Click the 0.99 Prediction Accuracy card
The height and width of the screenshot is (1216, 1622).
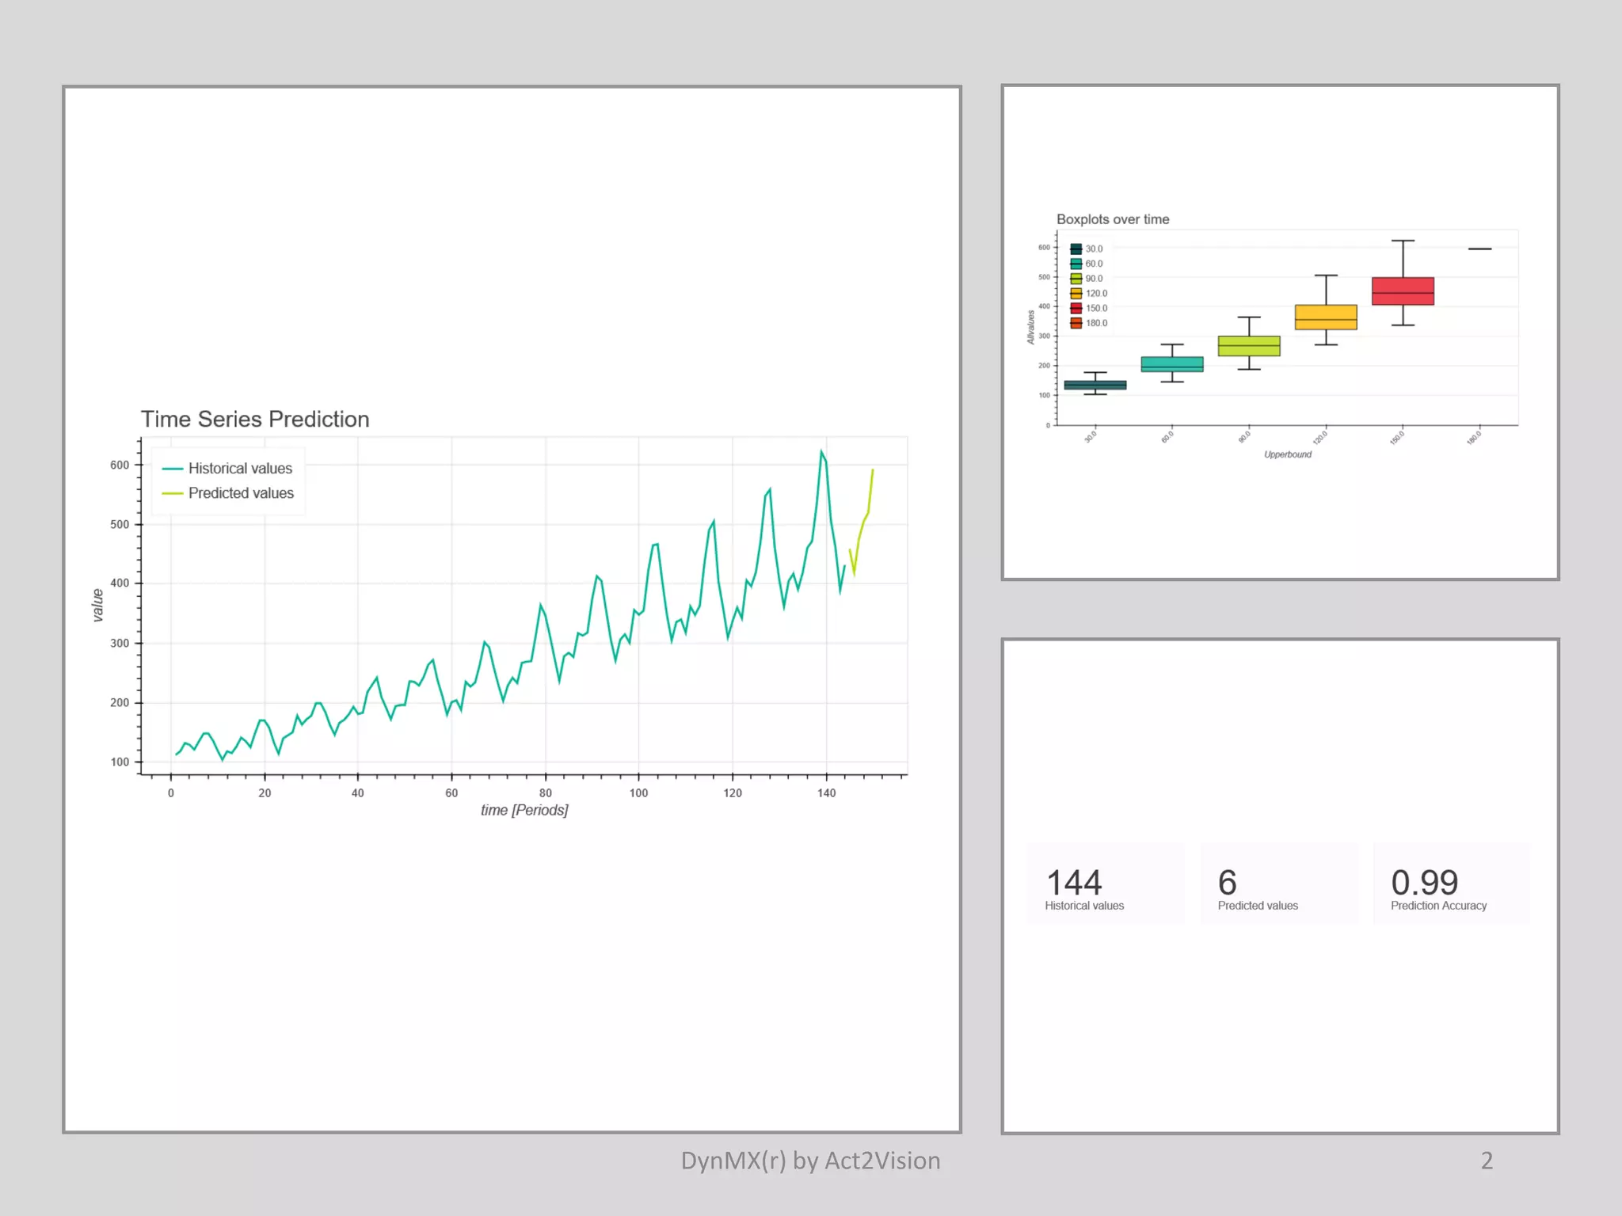1451,883
